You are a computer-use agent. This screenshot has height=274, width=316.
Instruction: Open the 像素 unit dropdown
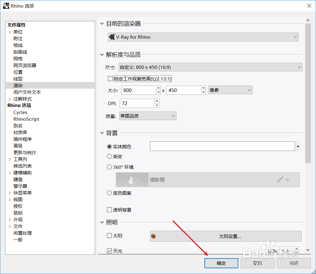[230, 90]
